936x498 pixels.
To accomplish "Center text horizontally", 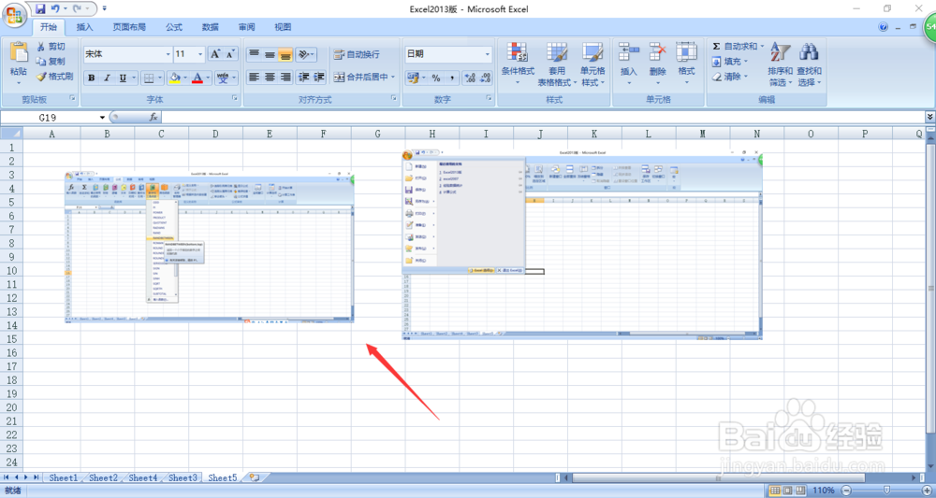I will coord(270,77).
